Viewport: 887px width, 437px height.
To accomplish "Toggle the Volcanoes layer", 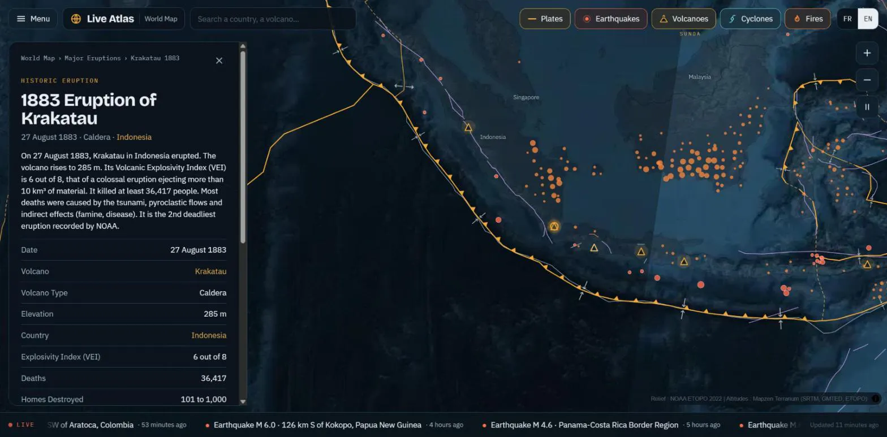I will [683, 19].
